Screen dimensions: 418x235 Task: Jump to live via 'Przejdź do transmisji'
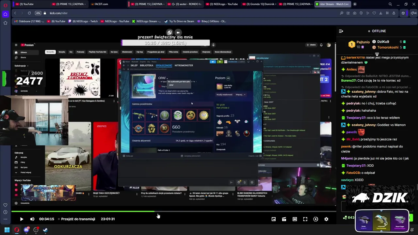(78, 219)
